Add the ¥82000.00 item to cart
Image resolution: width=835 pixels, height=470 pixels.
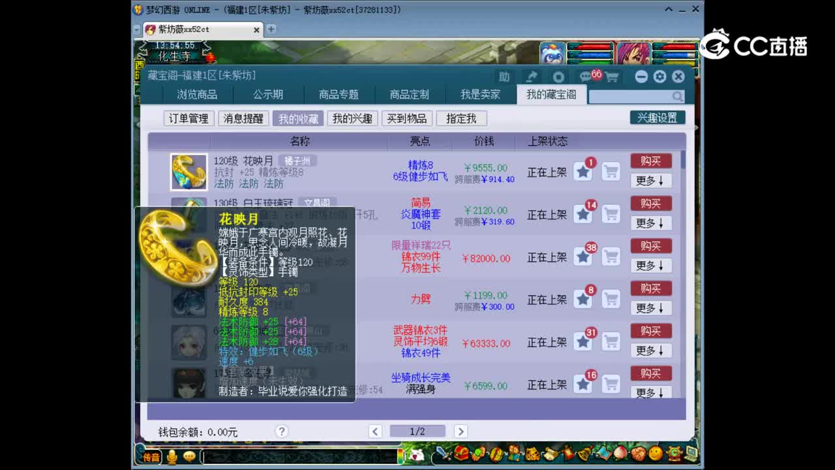pos(611,257)
